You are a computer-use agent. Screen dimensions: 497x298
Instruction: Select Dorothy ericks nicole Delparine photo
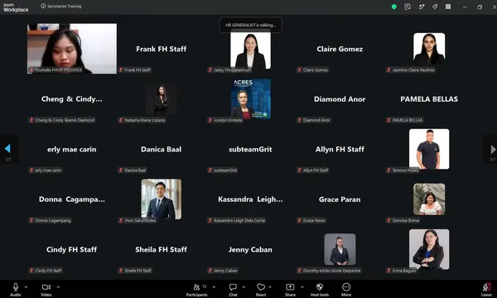click(x=340, y=249)
